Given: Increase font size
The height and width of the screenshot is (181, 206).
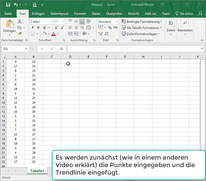Looking at the screenshot, I should [x=56, y=28].
